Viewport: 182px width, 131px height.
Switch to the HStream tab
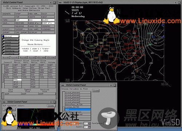click(x=41, y=57)
